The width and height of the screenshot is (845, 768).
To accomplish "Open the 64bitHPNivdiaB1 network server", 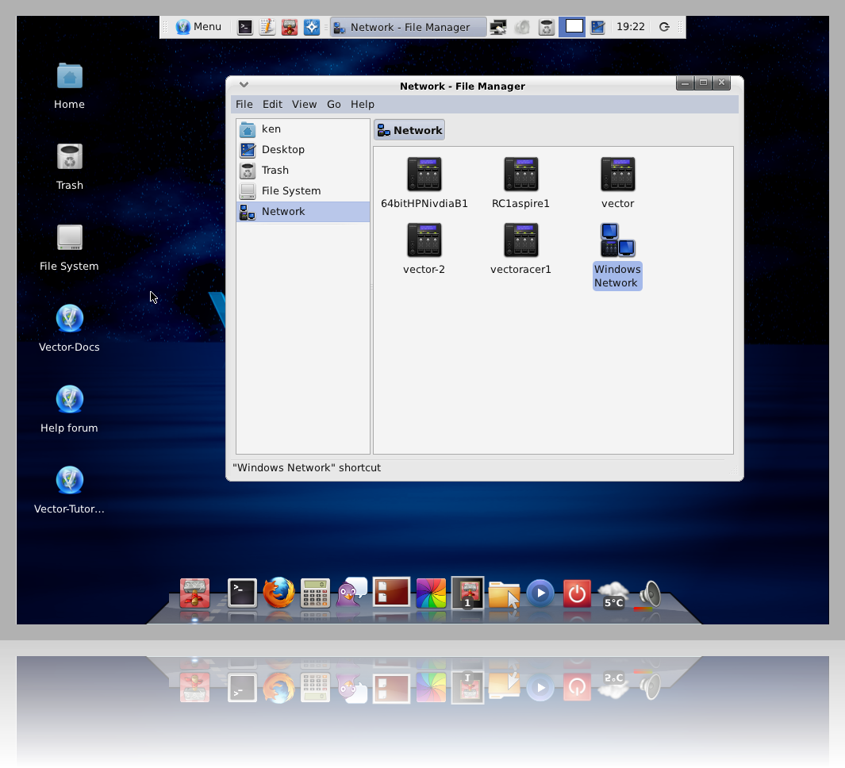I will tap(424, 175).
